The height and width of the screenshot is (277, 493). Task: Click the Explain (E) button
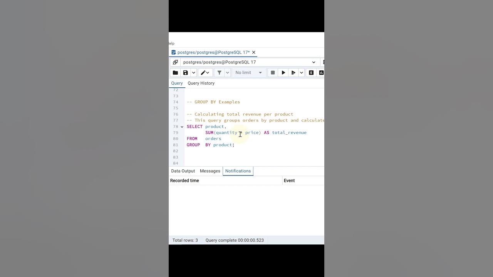(311, 73)
